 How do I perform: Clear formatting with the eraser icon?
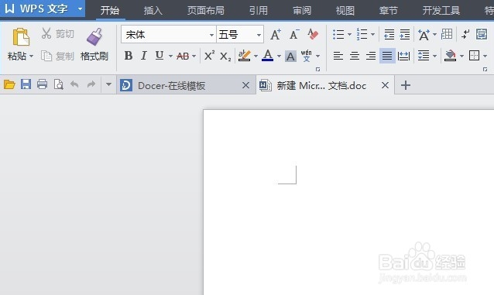(313, 34)
